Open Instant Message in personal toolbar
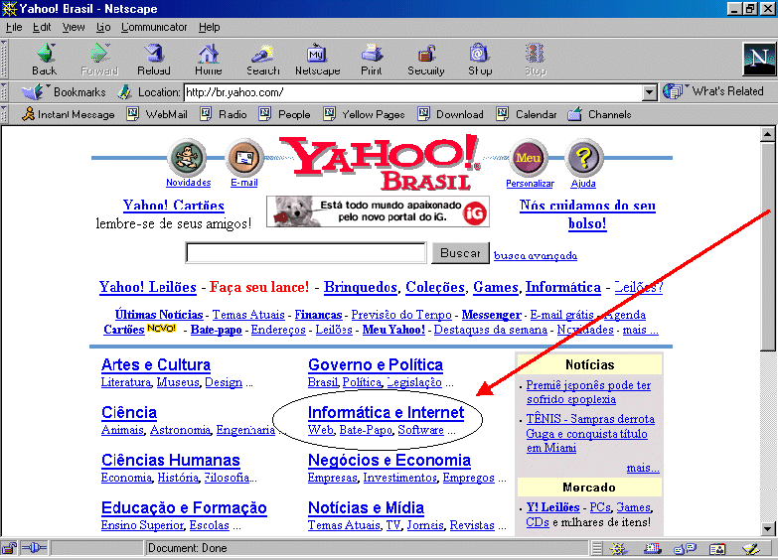Image resolution: width=778 pixels, height=560 pixels. (x=69, y=114)
